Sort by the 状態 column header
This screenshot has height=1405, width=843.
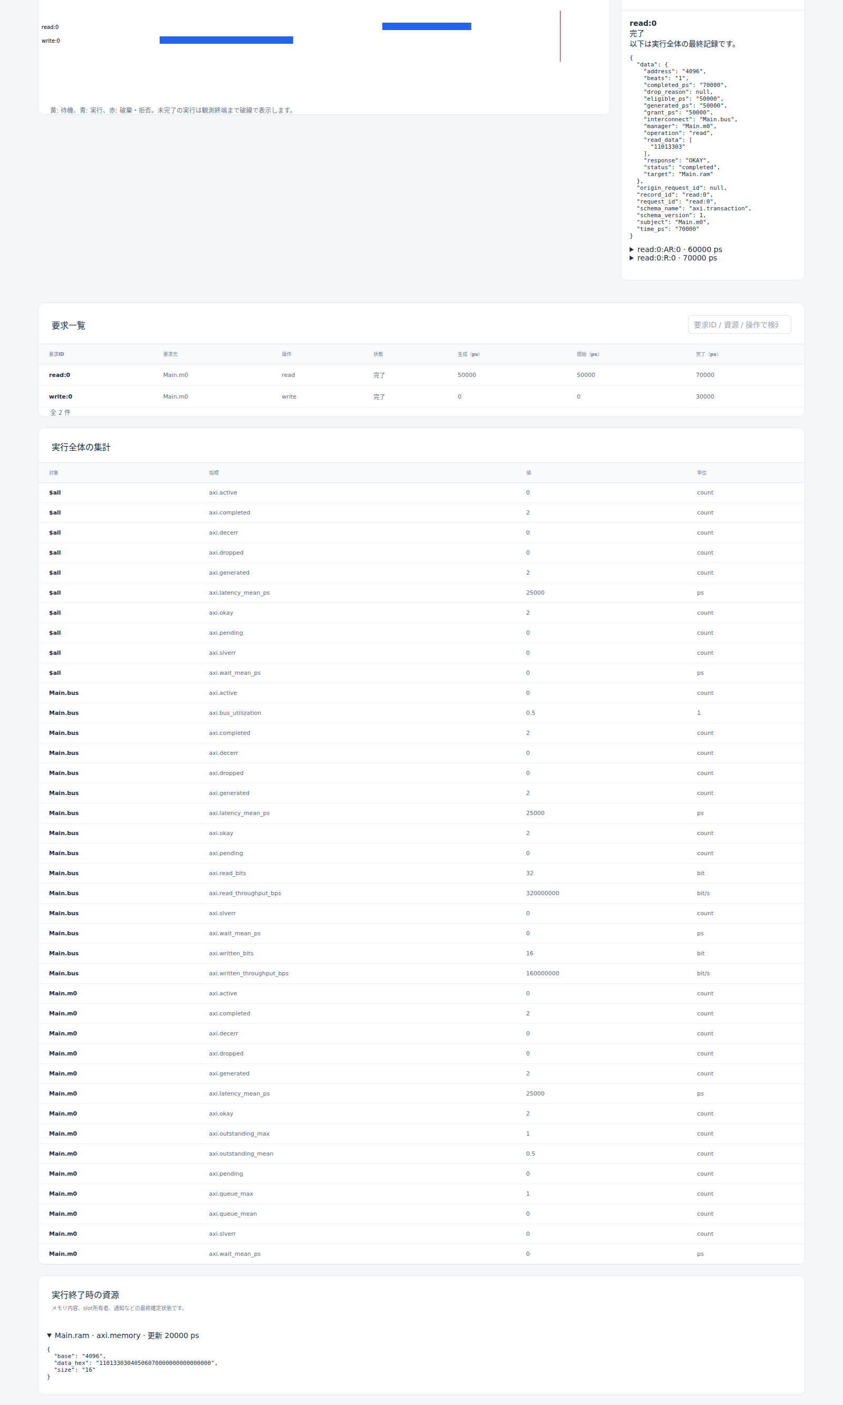pos(378,354)
